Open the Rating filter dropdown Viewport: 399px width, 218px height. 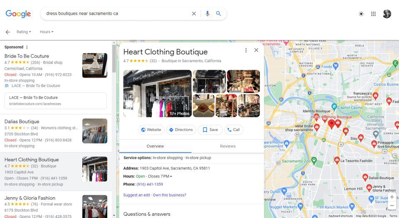tap(24, 32)
